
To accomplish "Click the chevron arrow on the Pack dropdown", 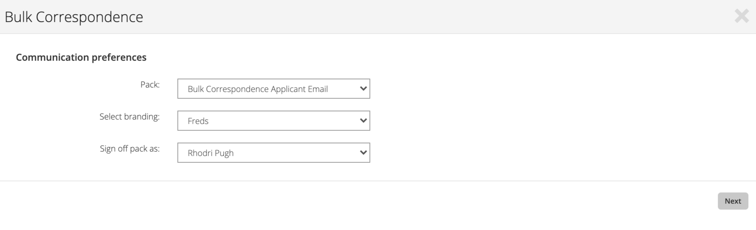I will tap(363, 89).
